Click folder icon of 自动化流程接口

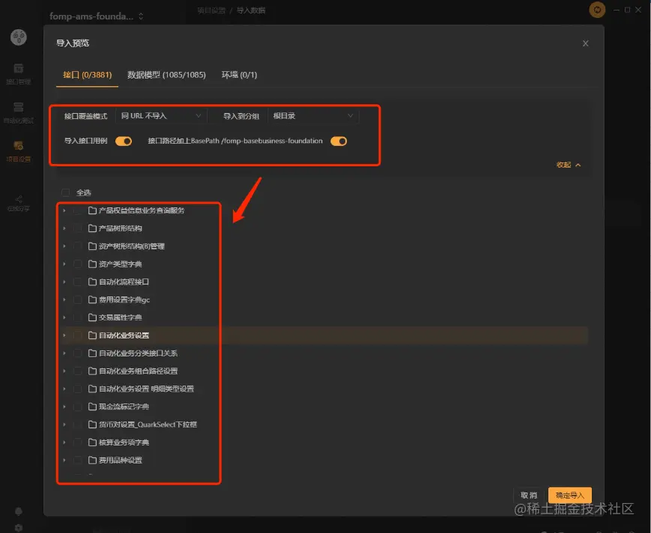(92, 281)
